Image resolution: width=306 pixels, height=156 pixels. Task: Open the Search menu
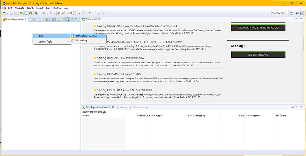point(30,8)
